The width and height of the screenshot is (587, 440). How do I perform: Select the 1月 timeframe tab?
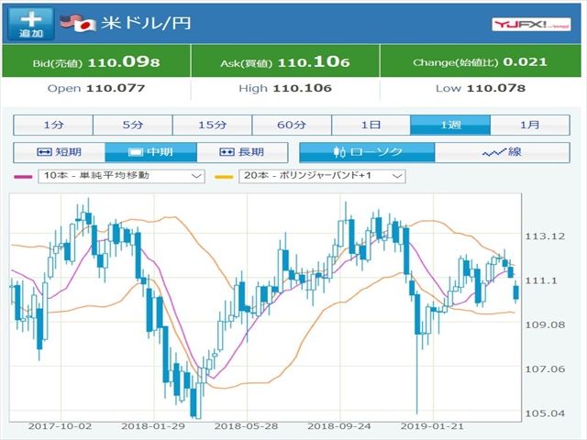point(530,125)
